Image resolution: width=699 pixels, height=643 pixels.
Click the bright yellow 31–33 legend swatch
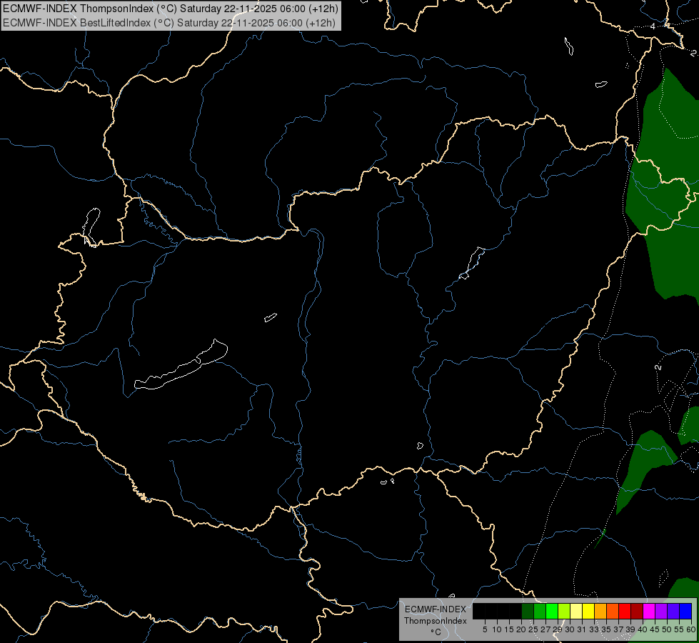coord(588,611)
